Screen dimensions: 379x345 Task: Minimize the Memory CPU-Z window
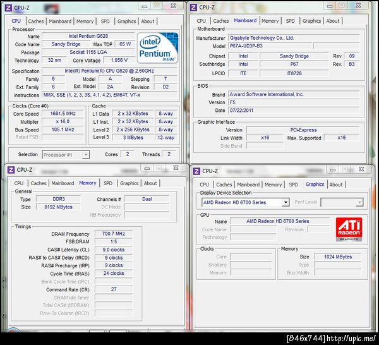coord(147,168)
